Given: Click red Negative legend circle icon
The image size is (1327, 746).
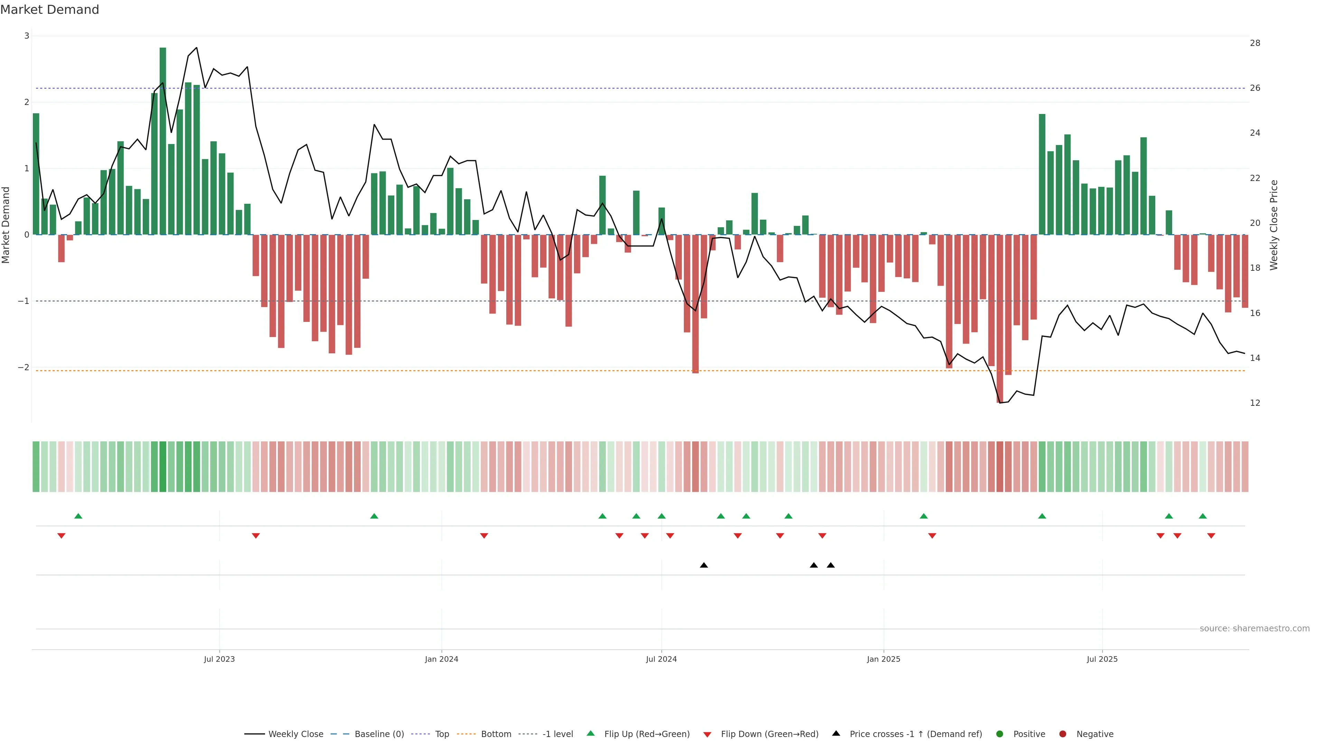Looking at the screenshot, I should coord(1063,734).
